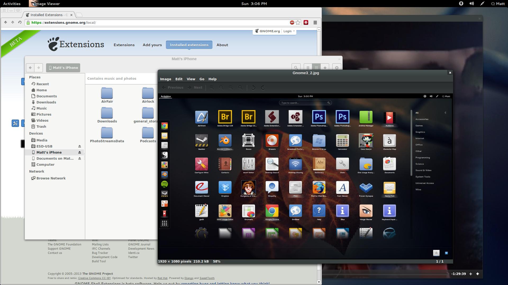Open Files search magnifier button
508x285 pixels.
click(x=296, y=68)
